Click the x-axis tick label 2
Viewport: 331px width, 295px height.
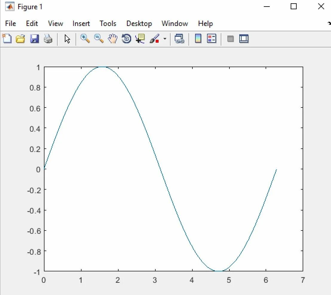pos(118,280)
